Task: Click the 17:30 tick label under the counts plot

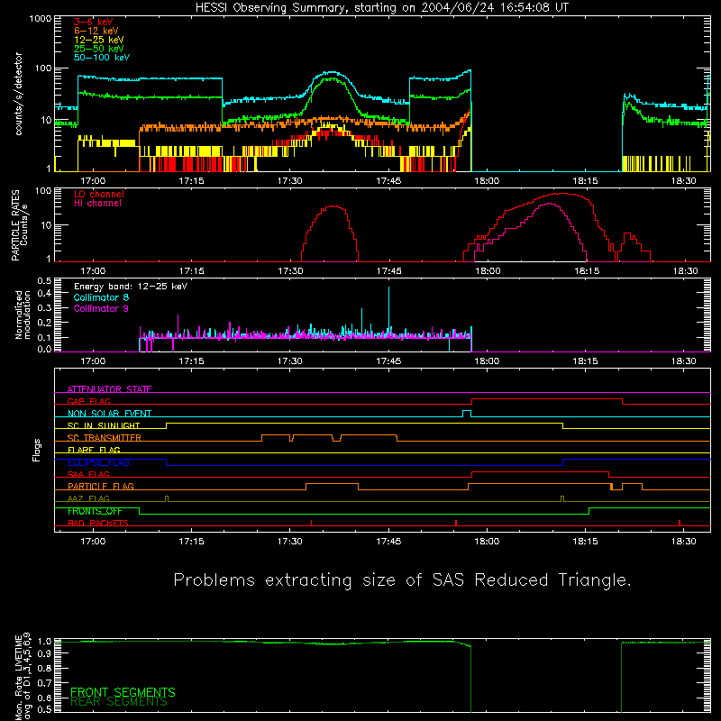Action: (x=290, y=181)
